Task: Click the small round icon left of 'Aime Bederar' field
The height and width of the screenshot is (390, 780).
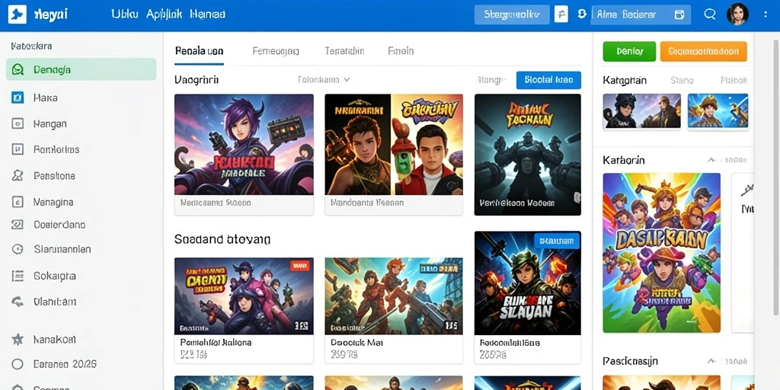Action: coord(581,14)
